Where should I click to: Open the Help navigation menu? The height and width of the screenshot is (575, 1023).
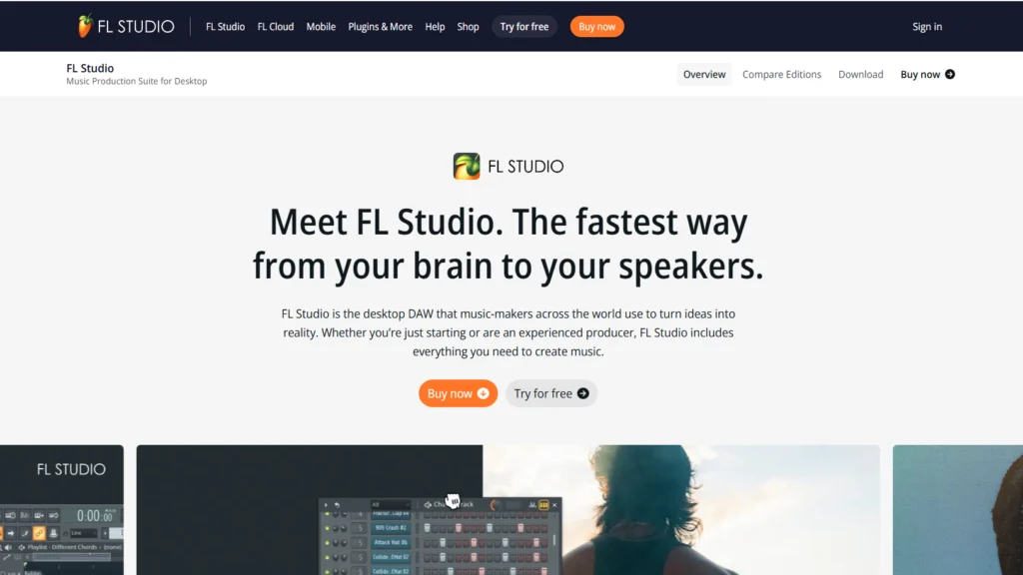[x=435, y=27]
